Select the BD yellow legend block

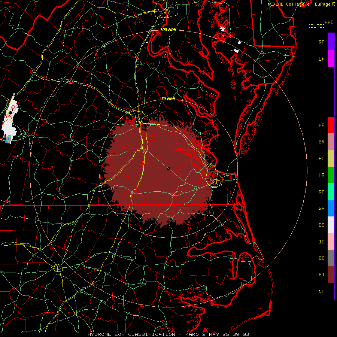(x=331, y=159)
